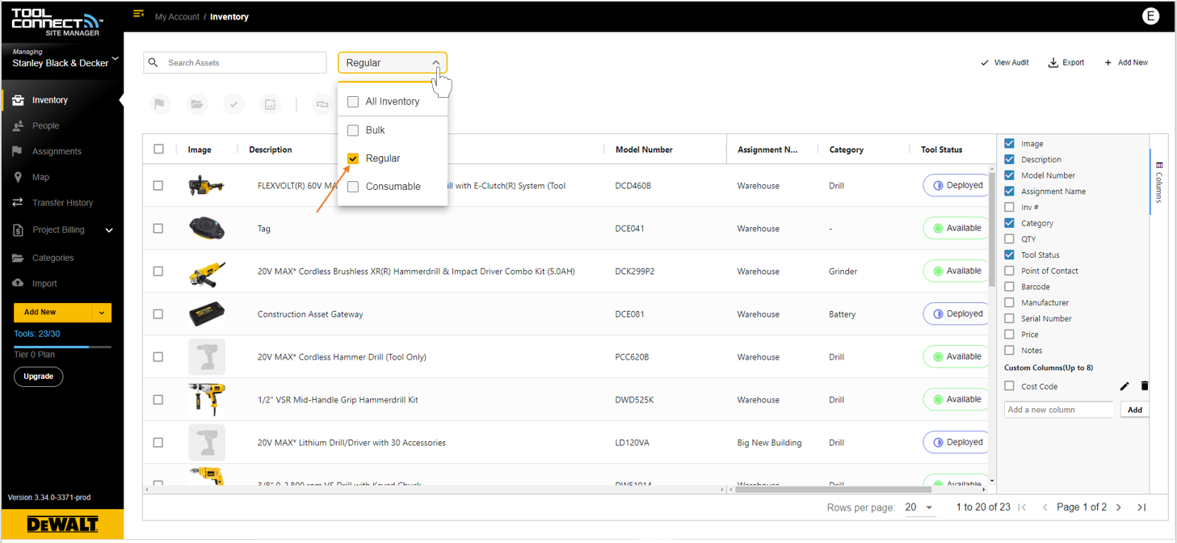Check the Bulk filter option
The image size is (1177, 543).
(353, 130)
